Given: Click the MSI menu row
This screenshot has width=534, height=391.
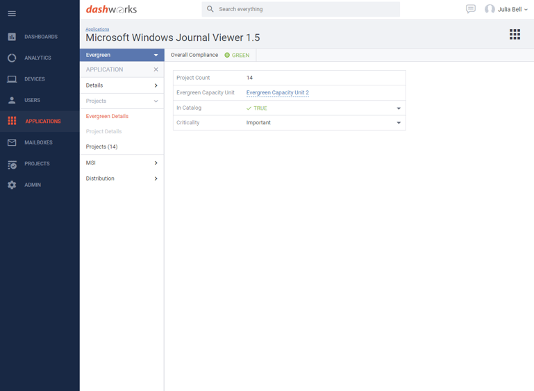Looking at the screenshot, I should [x=122, y=163].
